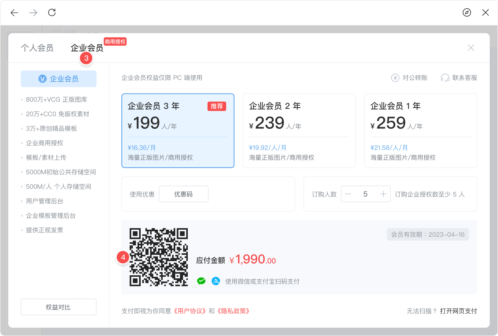
Task: Click the V badge icon beside 企业会员
Action: [x=43, y=79]
